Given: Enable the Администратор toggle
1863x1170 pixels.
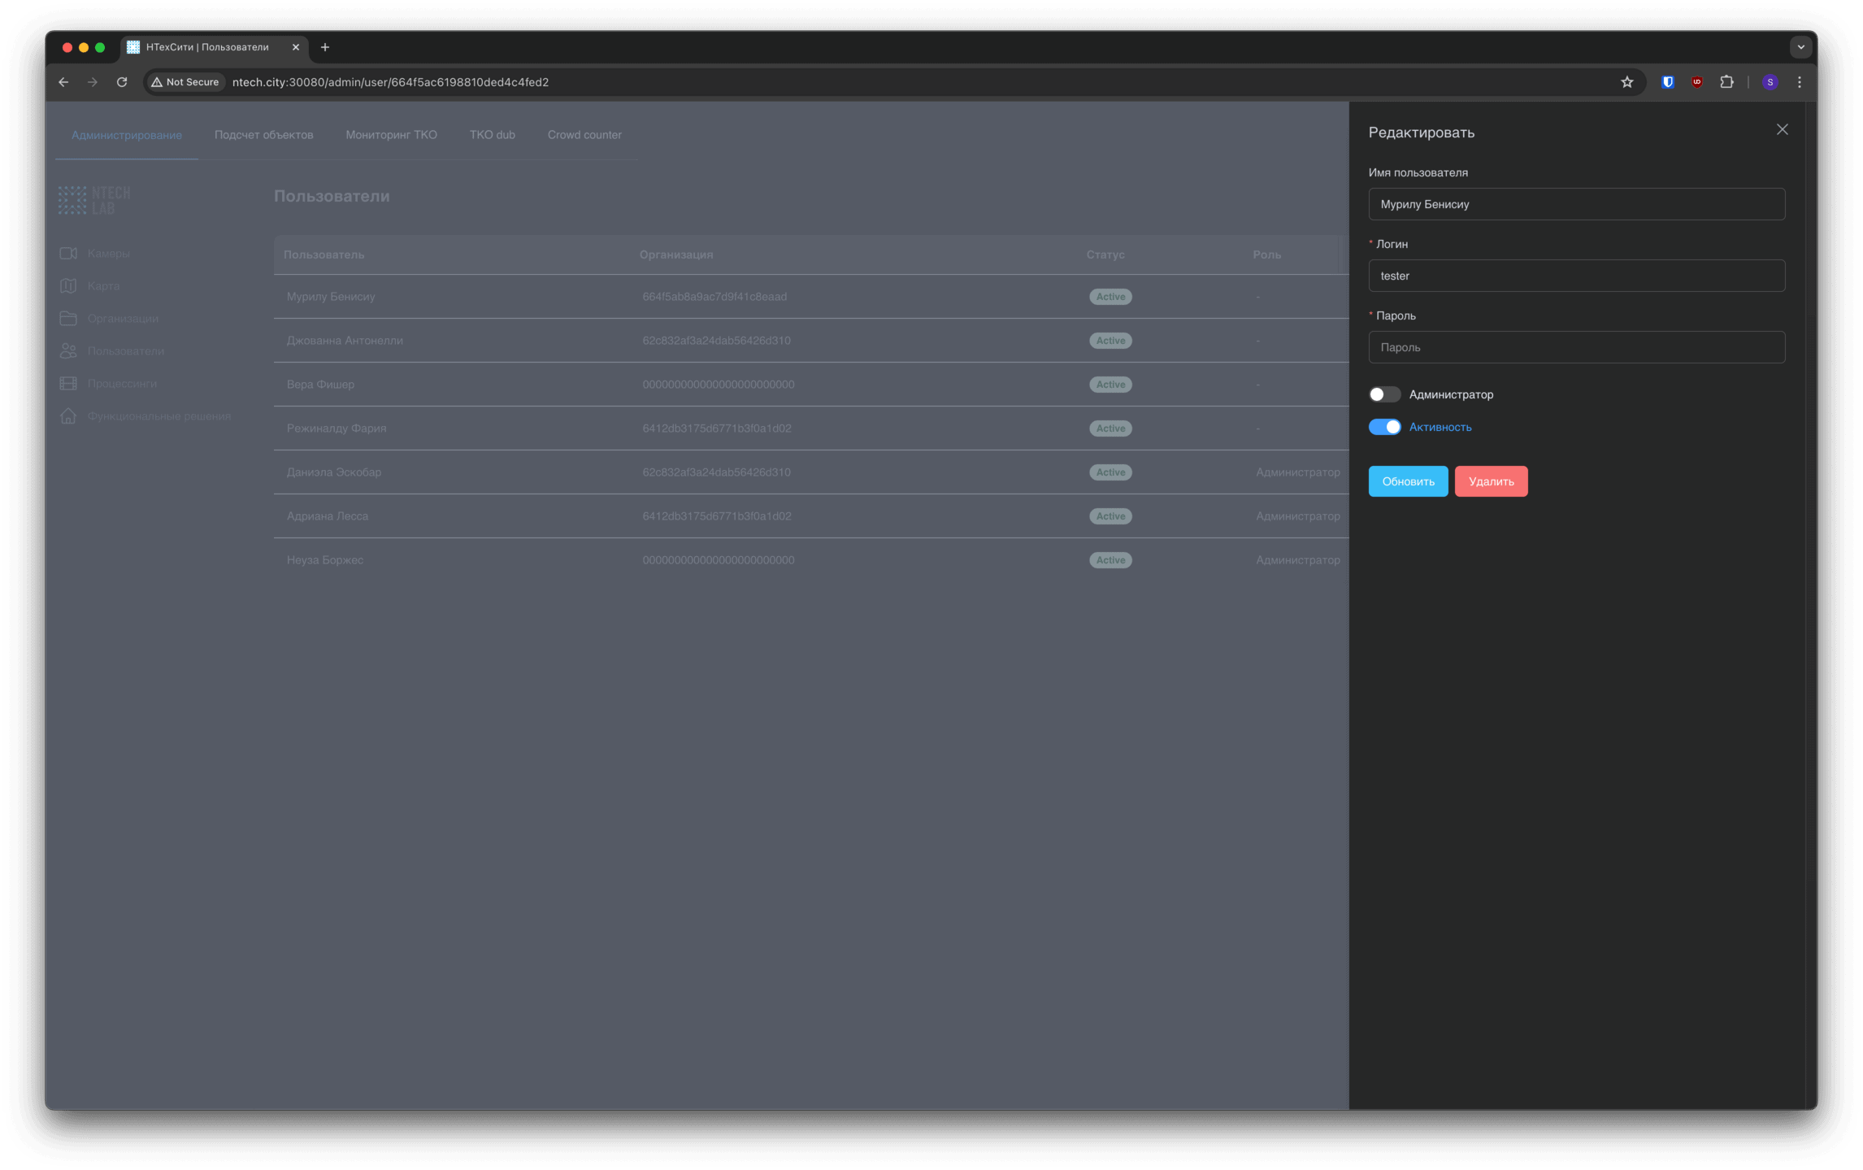Looking at the screenshot, I should point(1384,394).
